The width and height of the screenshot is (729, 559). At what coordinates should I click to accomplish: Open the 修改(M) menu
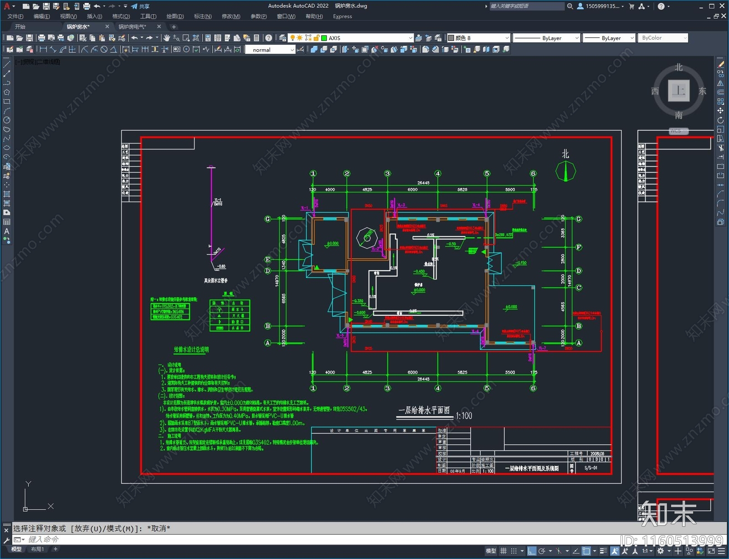(x=231, y=16)
